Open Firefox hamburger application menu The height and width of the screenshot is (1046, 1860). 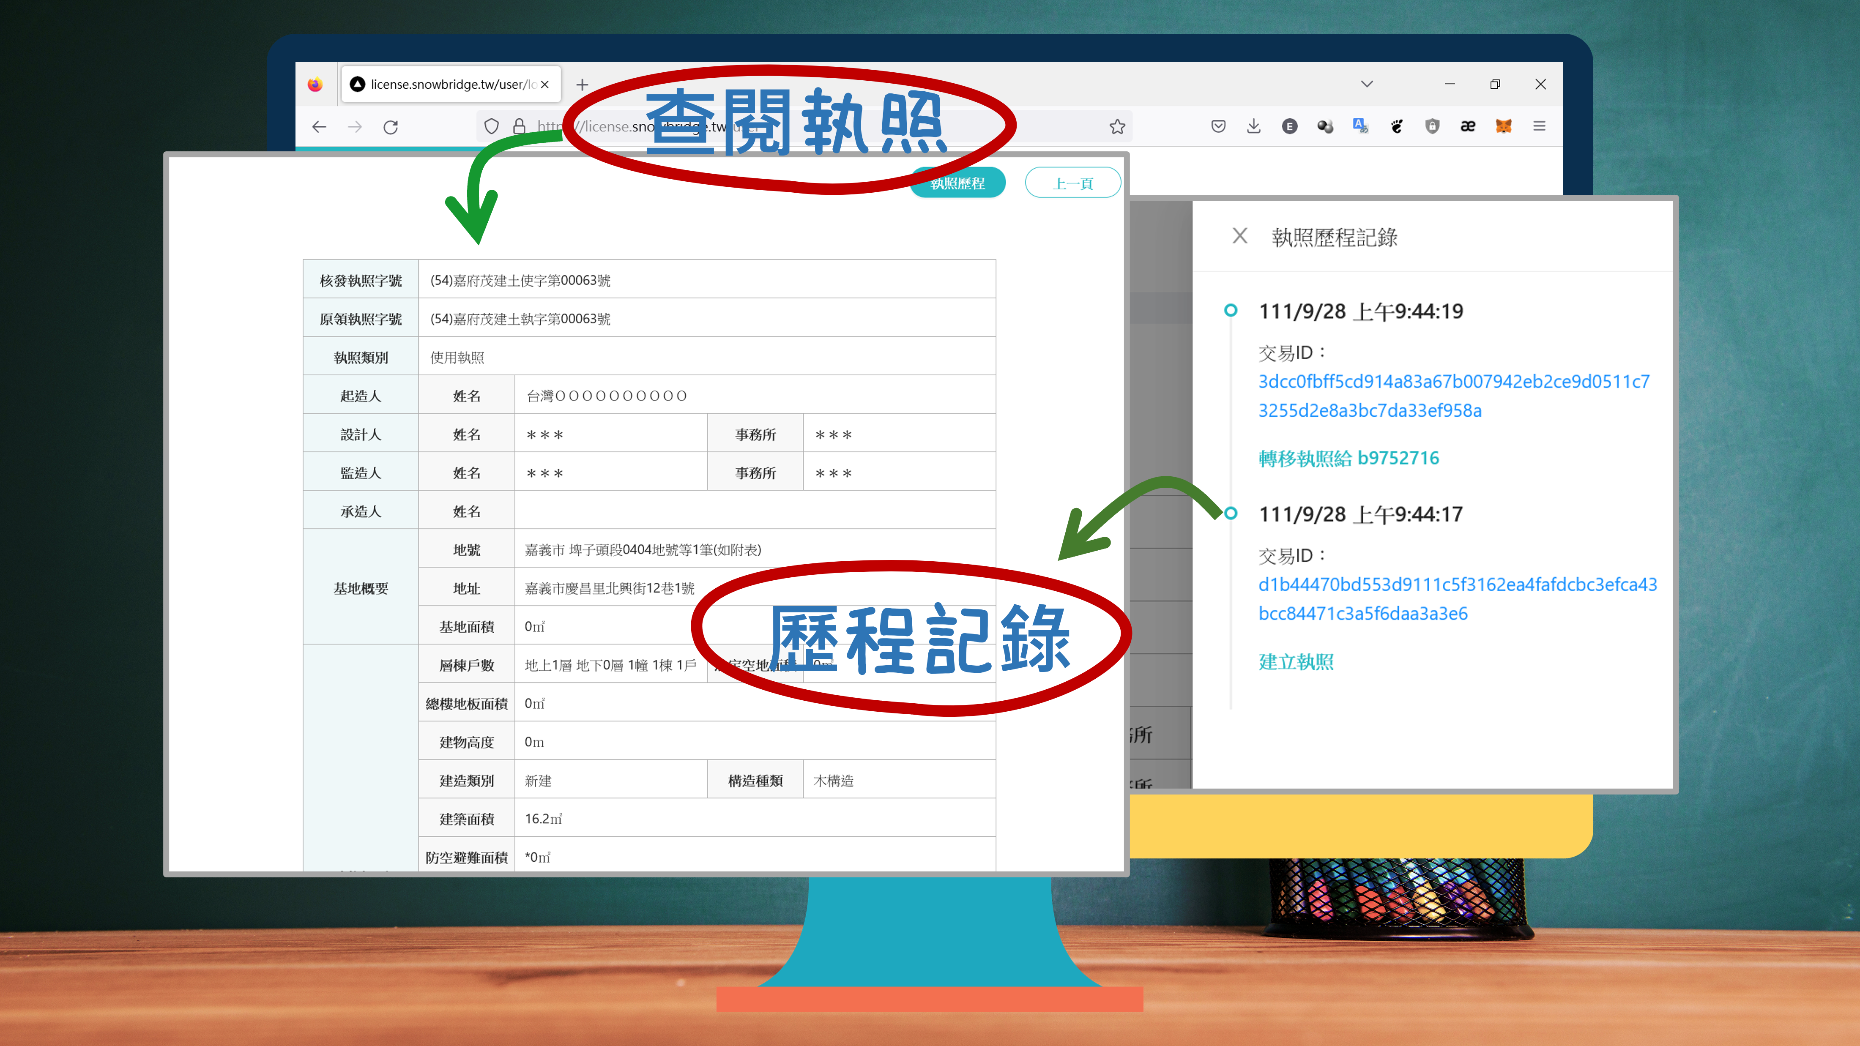(x=1539, y=126)
